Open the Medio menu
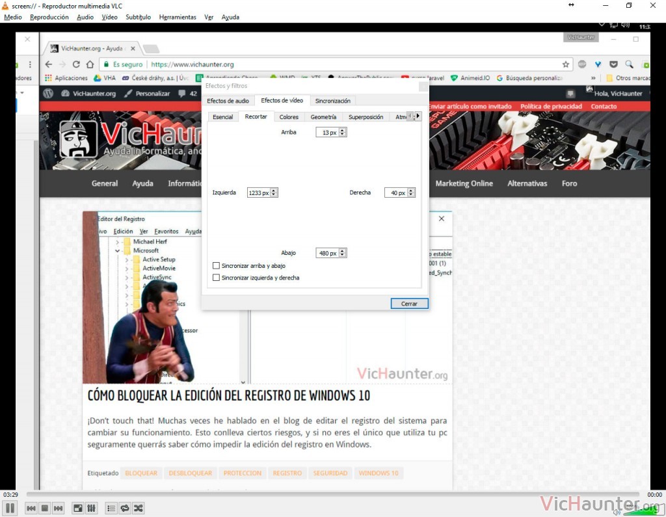Viewport: 666px width, 517px height. pyautogui.click(x=13, y=17)
